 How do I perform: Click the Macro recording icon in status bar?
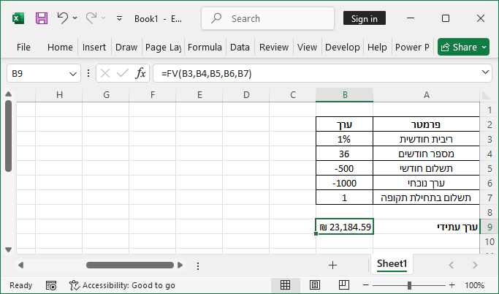[x=51, y=285]
